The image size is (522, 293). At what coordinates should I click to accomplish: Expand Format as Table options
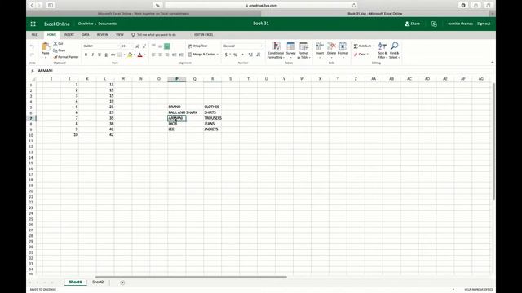[x=303, y=50]
